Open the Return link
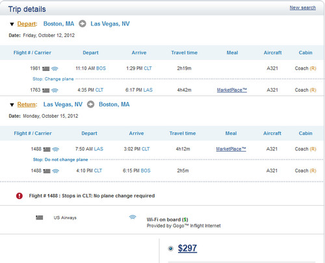The width and height of the screenshot is (325, 263). click(27, 105)
